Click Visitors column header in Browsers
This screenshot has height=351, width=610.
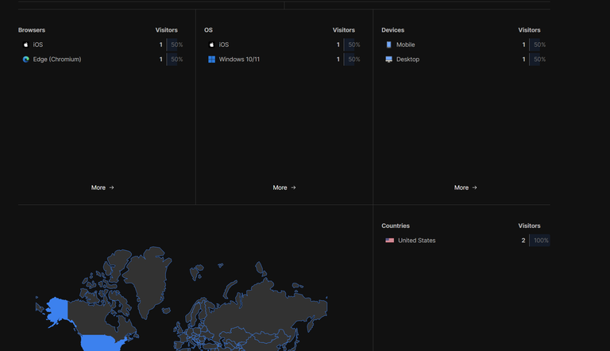(167, 30)
